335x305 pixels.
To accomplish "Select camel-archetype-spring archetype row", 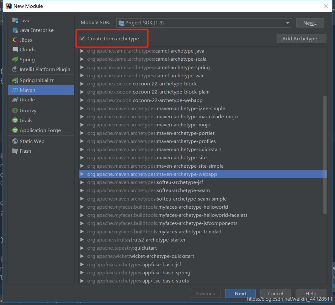I will point(203,67).
